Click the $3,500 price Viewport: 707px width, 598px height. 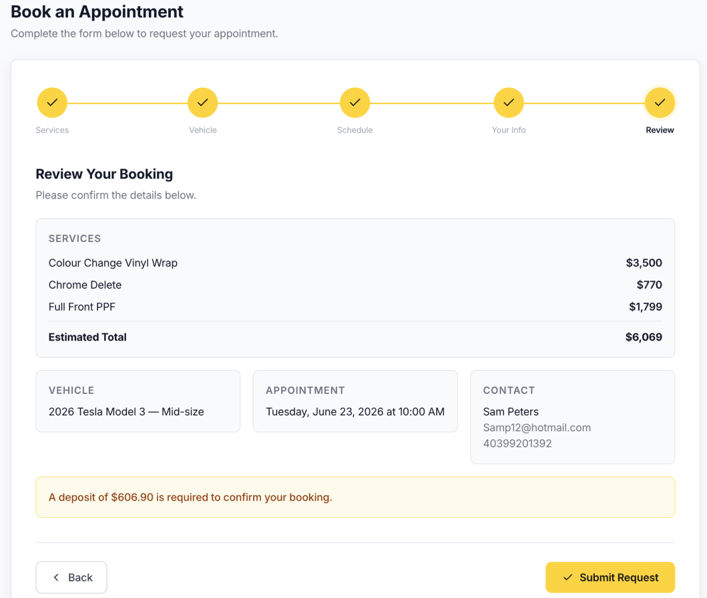[x=644, y=263]
